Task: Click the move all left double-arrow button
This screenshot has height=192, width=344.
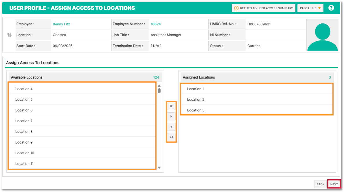Action: point(171,137)
